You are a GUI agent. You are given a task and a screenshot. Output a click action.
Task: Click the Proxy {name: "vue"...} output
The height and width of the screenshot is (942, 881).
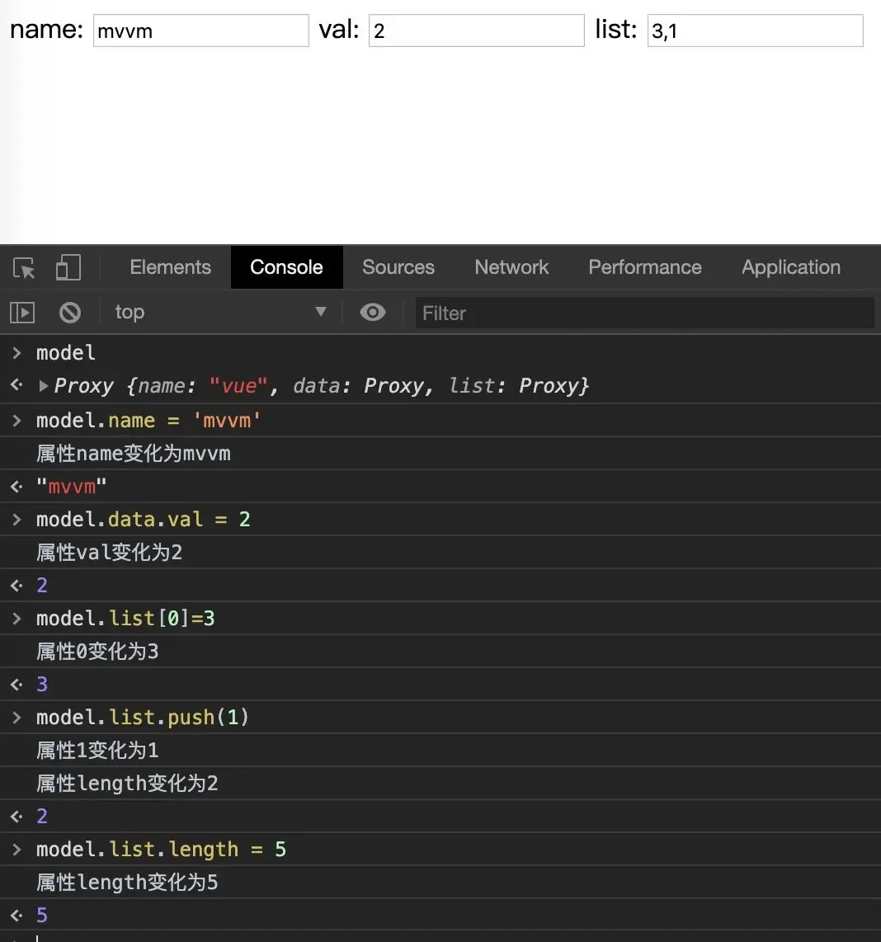(322, 386)
